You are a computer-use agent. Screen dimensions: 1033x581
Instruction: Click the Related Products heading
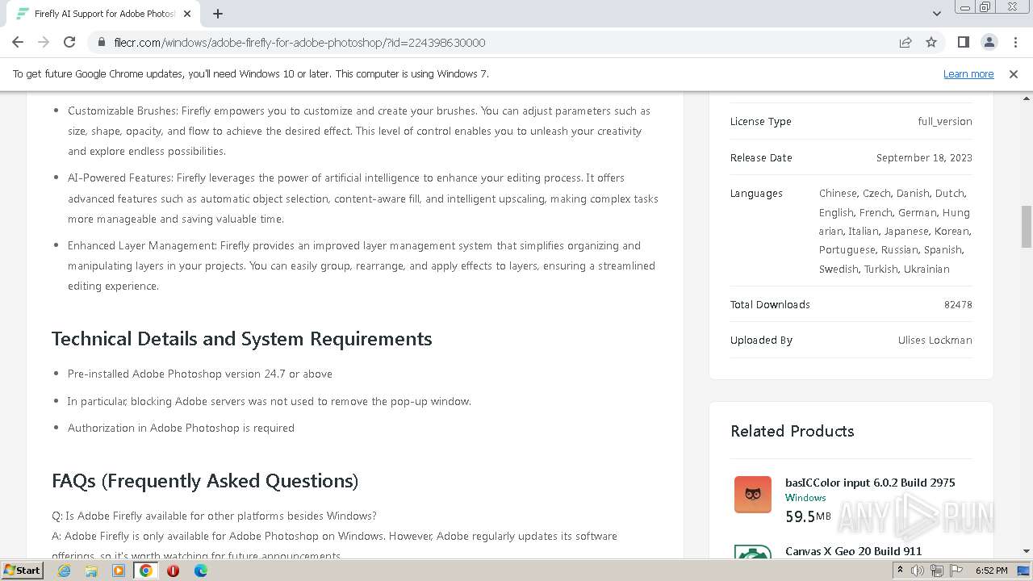click(x=793, y=431)
